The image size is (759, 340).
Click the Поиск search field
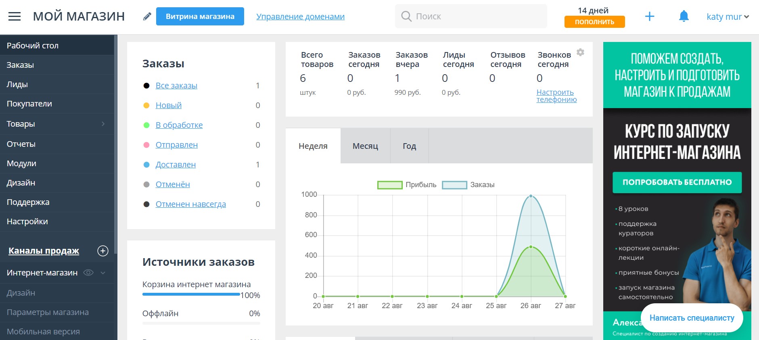click(471, 17)
